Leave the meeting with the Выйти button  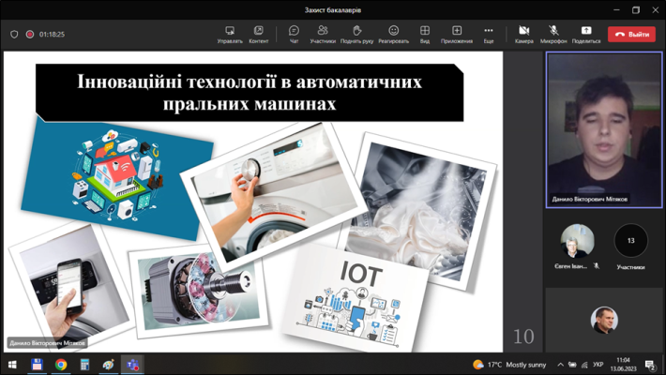[x=631, y=35]
